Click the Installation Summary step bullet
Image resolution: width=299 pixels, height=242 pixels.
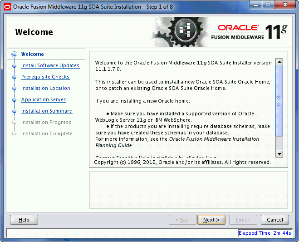[x=15, y=111]
